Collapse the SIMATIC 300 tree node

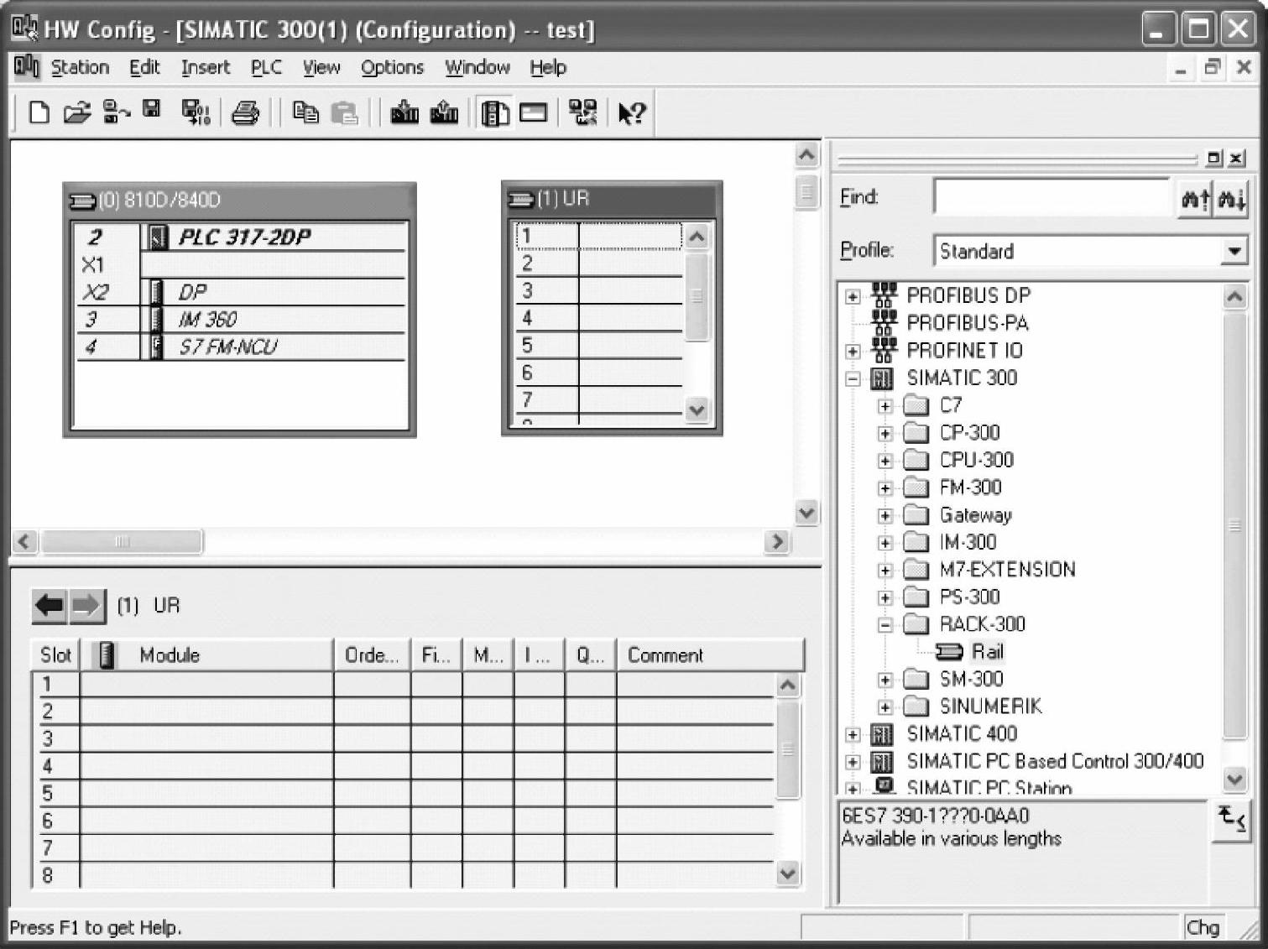tap(853, 378)
